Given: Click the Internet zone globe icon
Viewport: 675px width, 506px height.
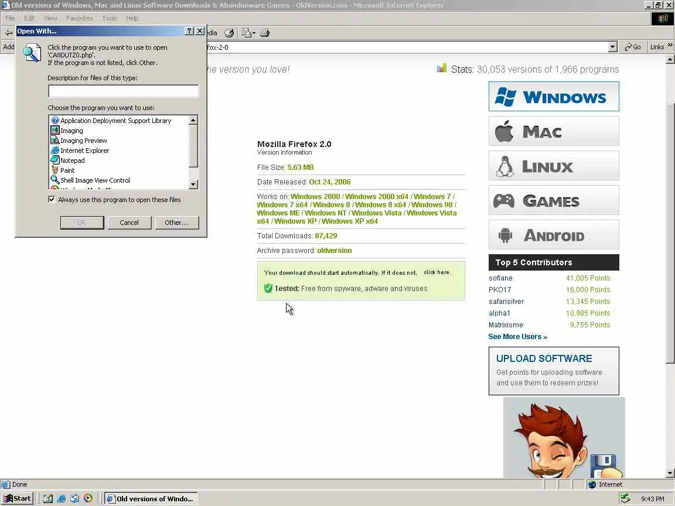Looking at the screenshot, I should [x=592, y=484].
